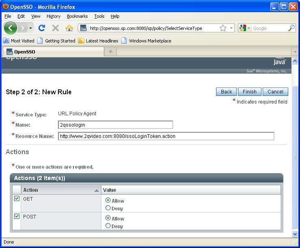The height and width of the screenshot is (248, 300).
Task: Click the address bar URL text
Action: pyautogui.click(x=146, y=28)
